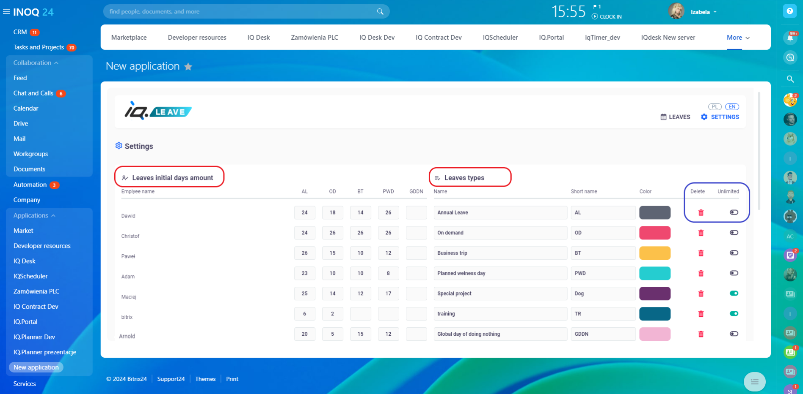This screenshot has width=803, height=394.
Task: Toggle Unlimited for Planned welness day
Action: (734, 273)
